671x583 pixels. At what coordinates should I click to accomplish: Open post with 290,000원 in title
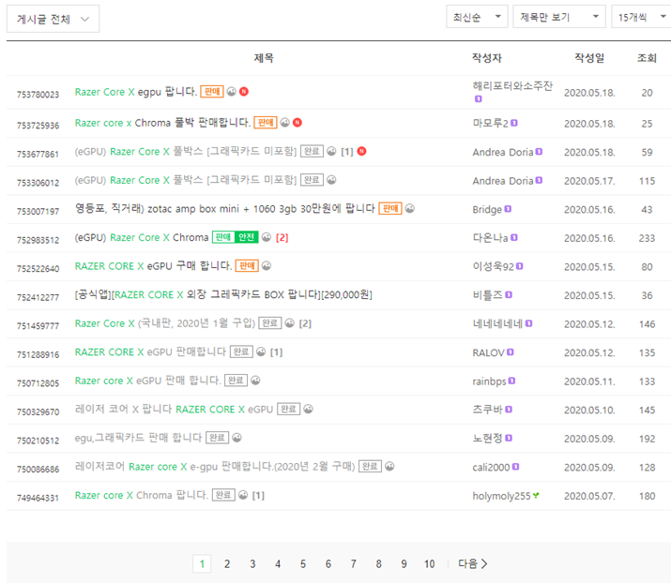(223, 294)
